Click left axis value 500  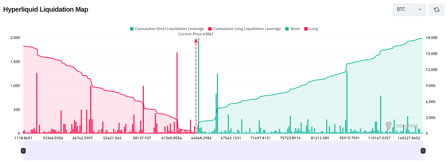[x=17, y=110]
